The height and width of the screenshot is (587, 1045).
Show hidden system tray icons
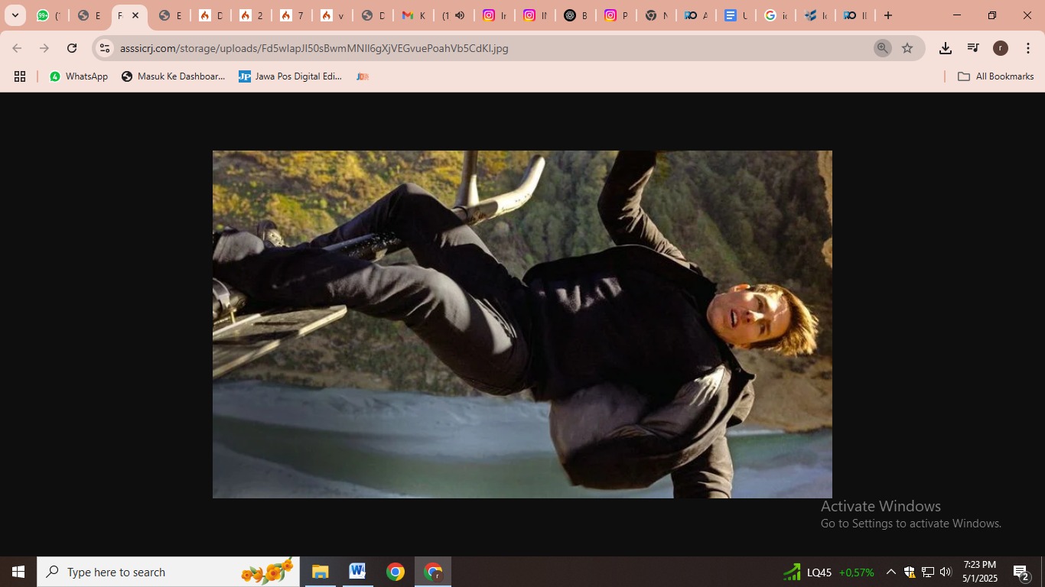[890, 572]
